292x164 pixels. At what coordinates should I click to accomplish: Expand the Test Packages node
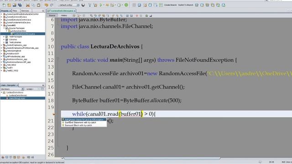coord(4,36)
